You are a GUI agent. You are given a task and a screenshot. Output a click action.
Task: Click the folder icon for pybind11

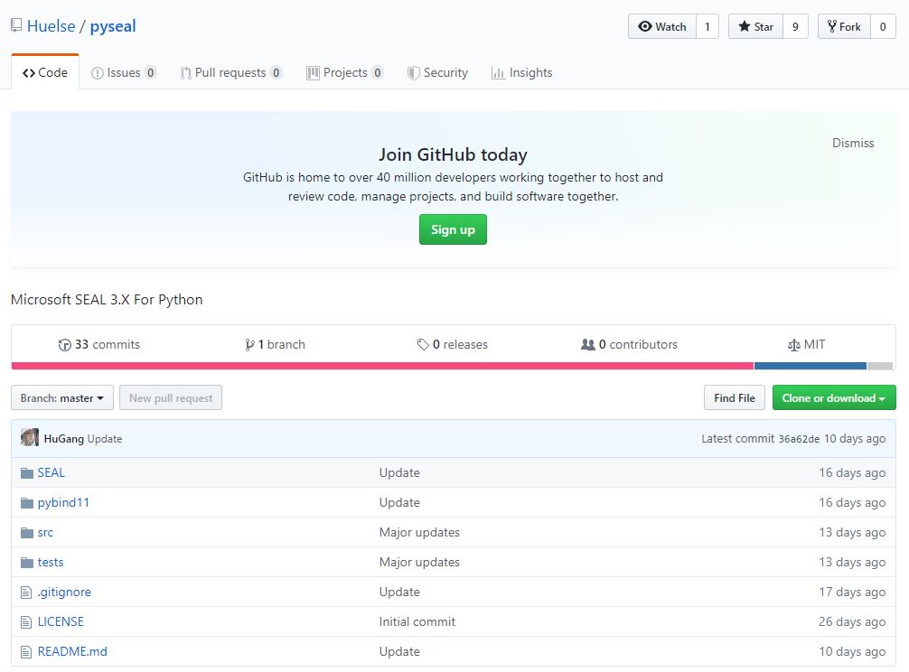[27, 503]
